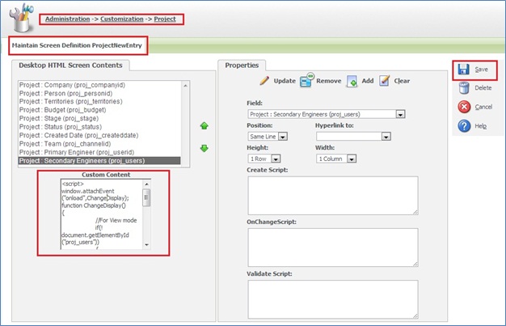Select Project : Stage (proj_stage) row
The image size is (506, 326).
pos(99,118)
